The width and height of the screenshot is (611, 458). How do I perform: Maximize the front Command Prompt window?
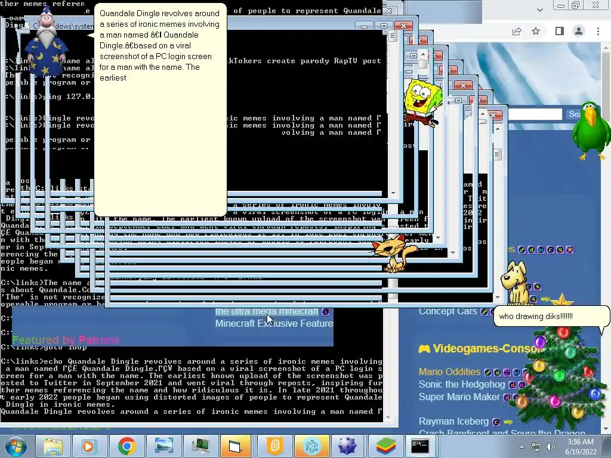click(x=384, y=26)
